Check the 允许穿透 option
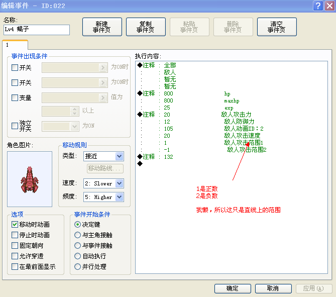Image resolution: width=336 pixels, height=297 pixels. [15, 256]
